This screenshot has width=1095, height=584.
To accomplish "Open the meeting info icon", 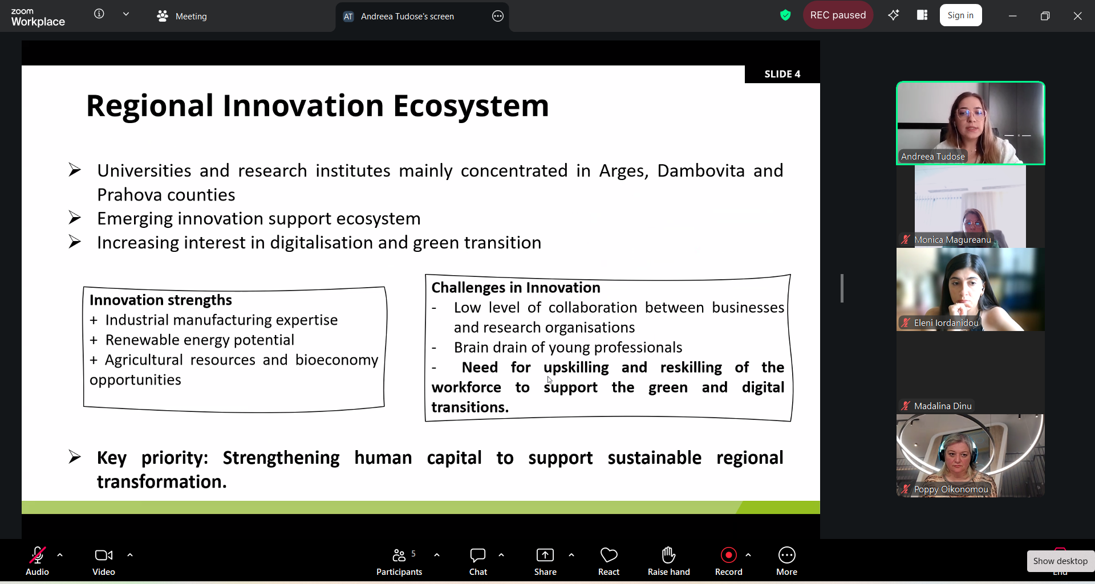I will click(99, 14).
